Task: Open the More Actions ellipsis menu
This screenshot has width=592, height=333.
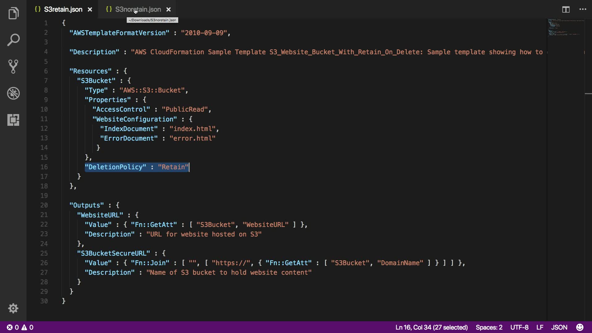Action: pos(583,10)
